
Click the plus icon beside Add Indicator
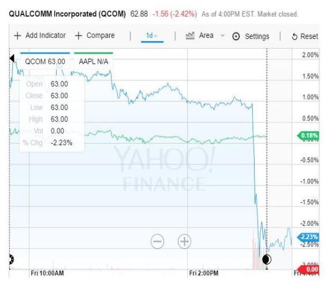(x=17, y=36)
